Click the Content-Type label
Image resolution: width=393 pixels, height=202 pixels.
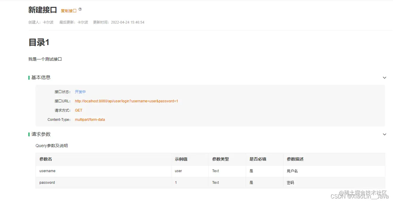coord(59,120)
